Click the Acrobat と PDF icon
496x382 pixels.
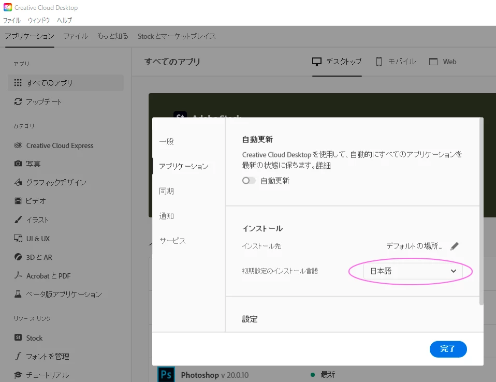tap(18, 275)
